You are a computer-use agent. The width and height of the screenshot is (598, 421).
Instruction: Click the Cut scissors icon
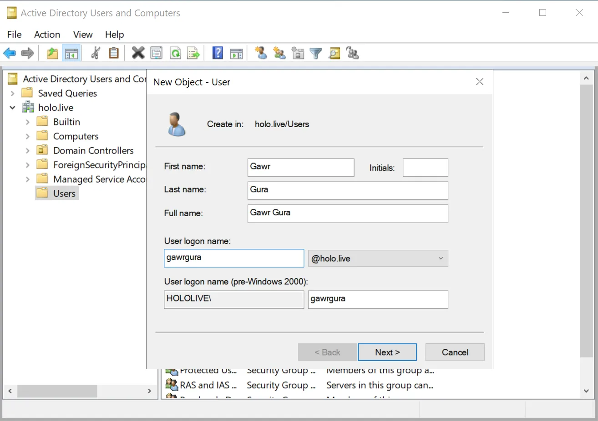coord(96,53)
